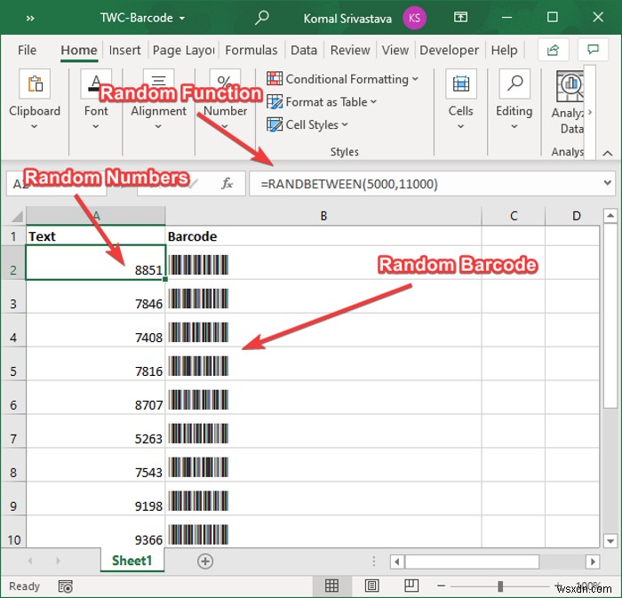This screenshot has height=598, width=622.
Task: Select cell containing 7816
Action: [x=96, y=364]
